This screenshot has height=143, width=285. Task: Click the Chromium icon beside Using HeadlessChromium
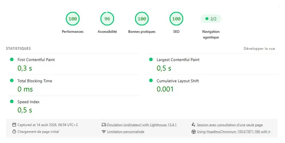[x=194, y=132]
